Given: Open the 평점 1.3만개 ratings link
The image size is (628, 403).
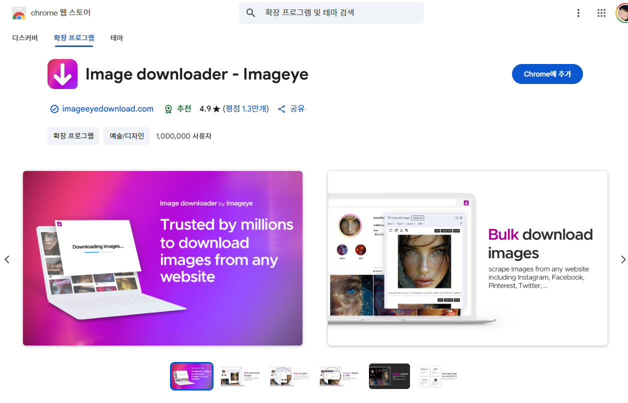Looking at the screenshot, I should click(246, 109).
